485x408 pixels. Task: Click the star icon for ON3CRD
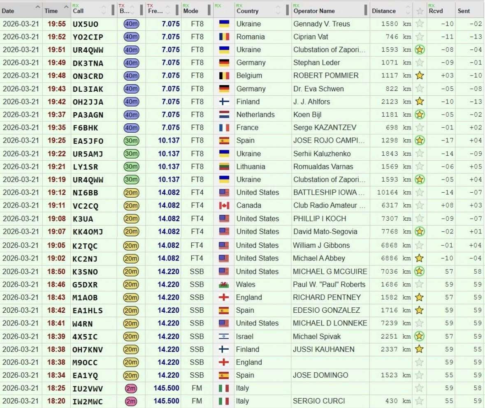(x=420, y=76)
